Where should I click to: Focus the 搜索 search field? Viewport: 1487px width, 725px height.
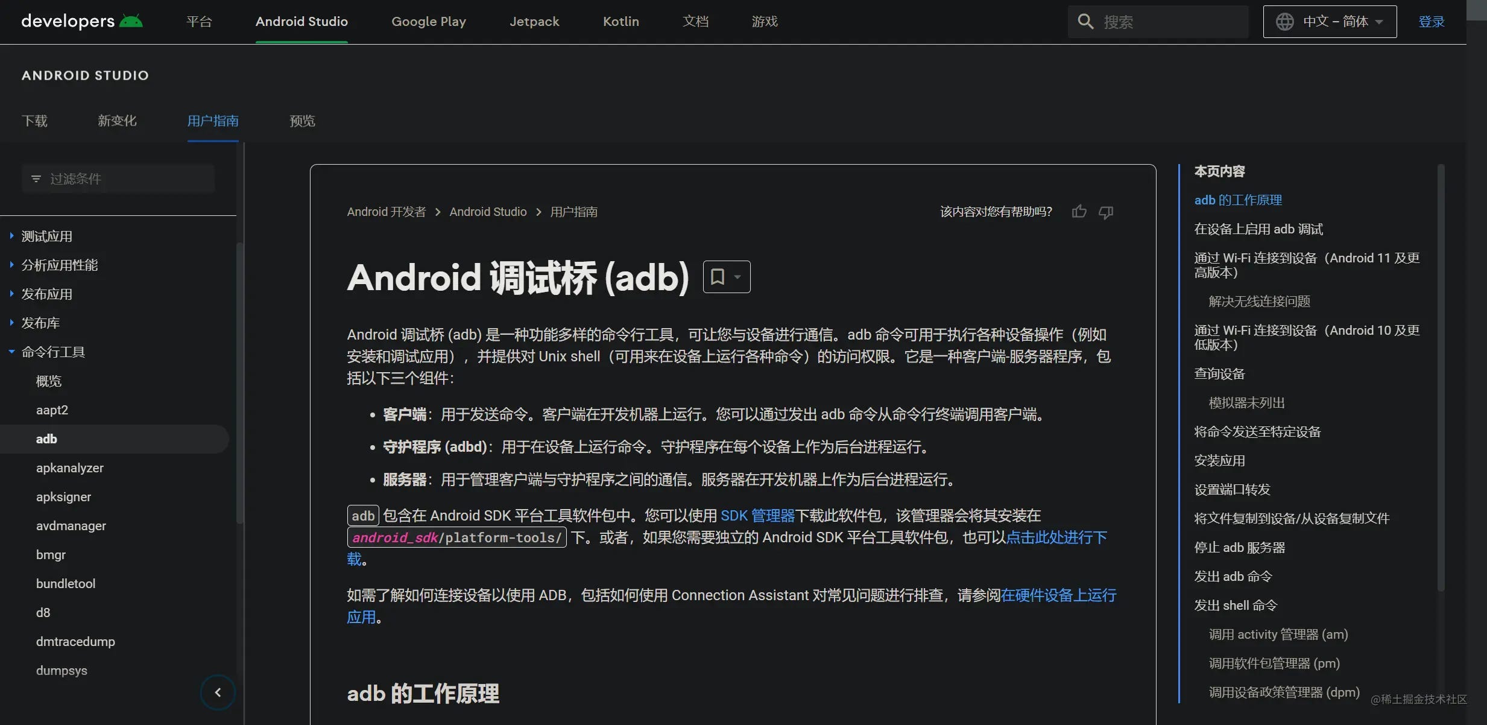coord(1158,22)
